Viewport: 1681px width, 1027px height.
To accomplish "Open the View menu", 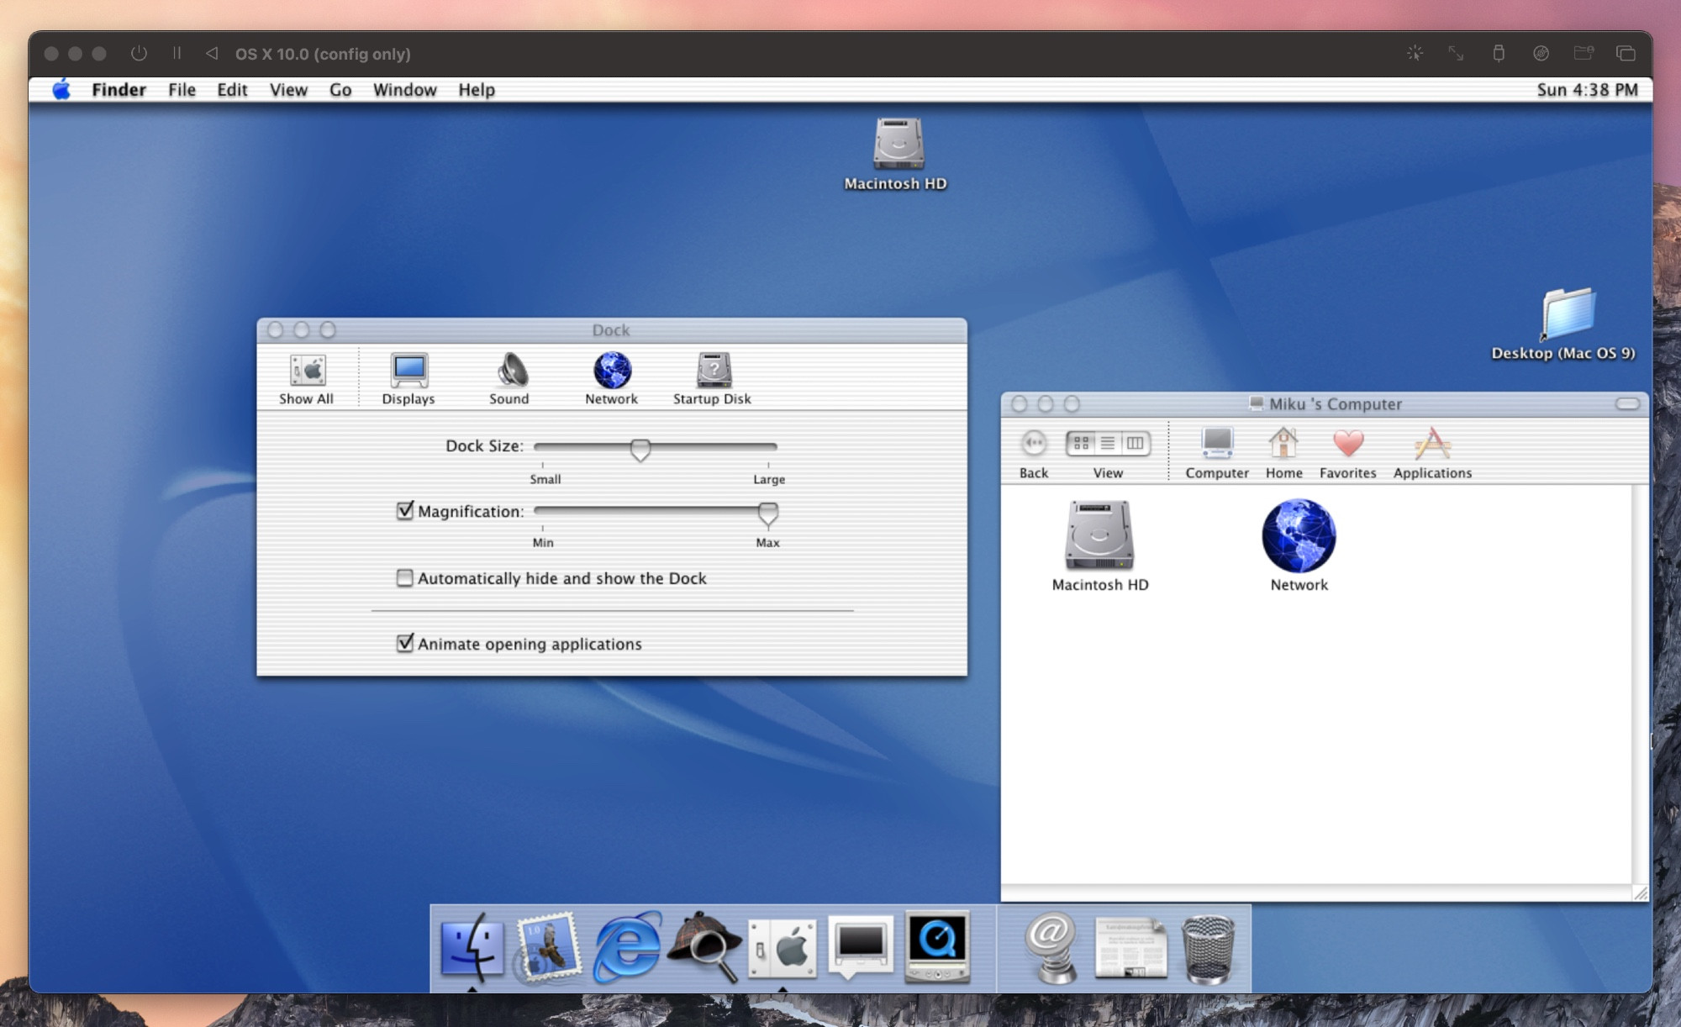I will click(288, 90).
